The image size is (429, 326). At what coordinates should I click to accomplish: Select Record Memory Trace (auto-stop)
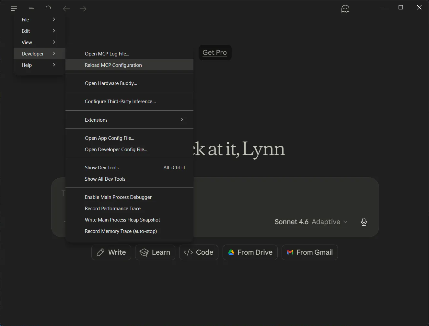129,231
